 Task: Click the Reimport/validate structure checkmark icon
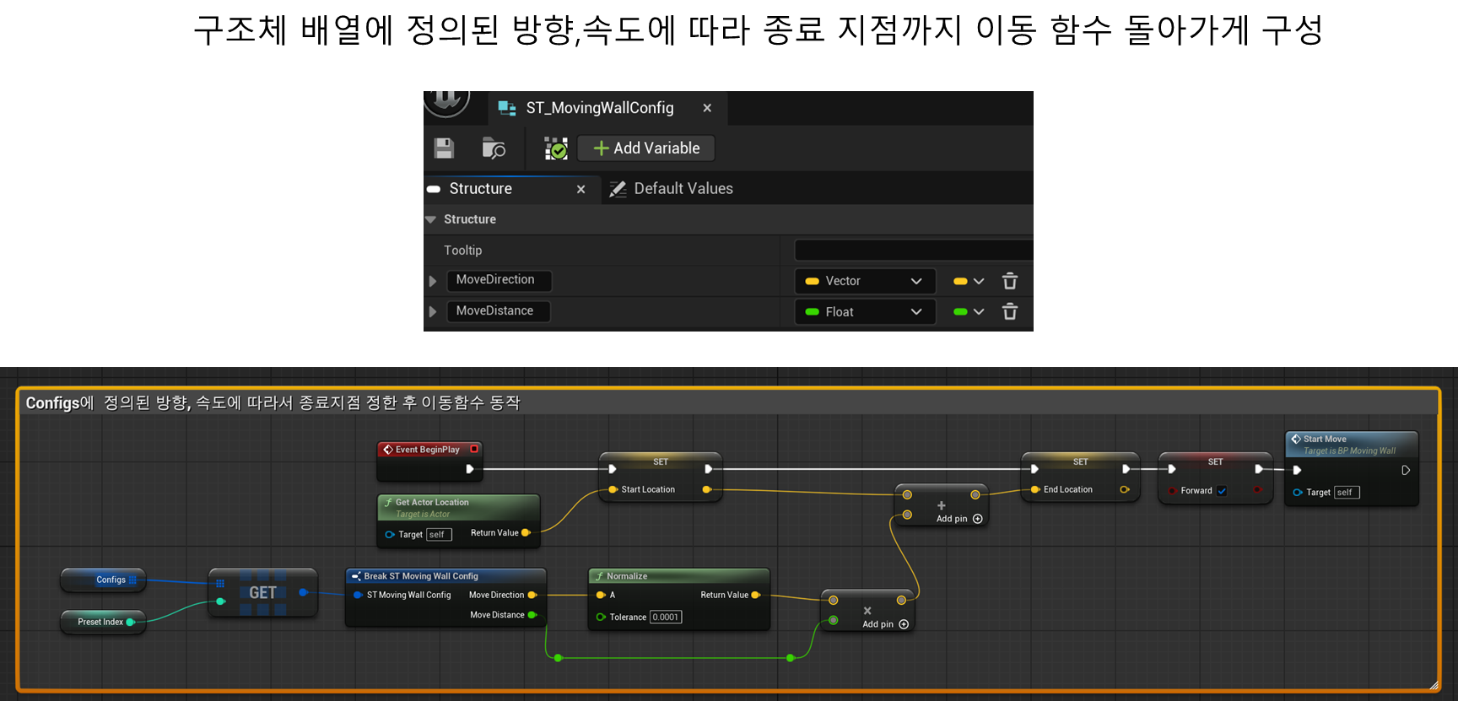click(x=556, y=148)
